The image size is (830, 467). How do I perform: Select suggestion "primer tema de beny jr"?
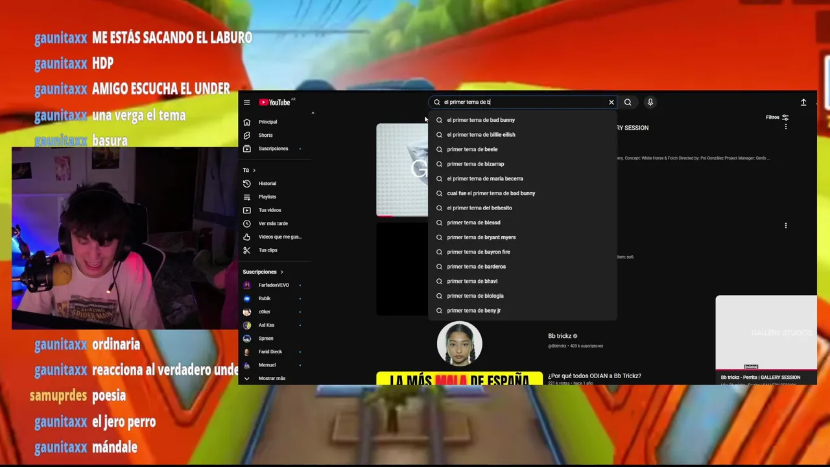click(522, 311)
